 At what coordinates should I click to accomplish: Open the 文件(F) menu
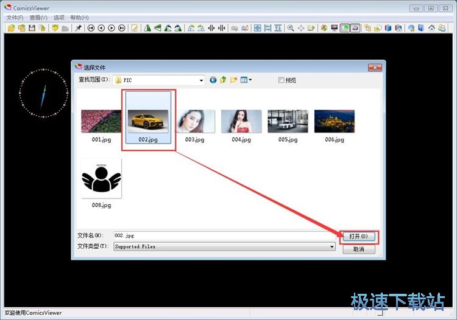15,18
